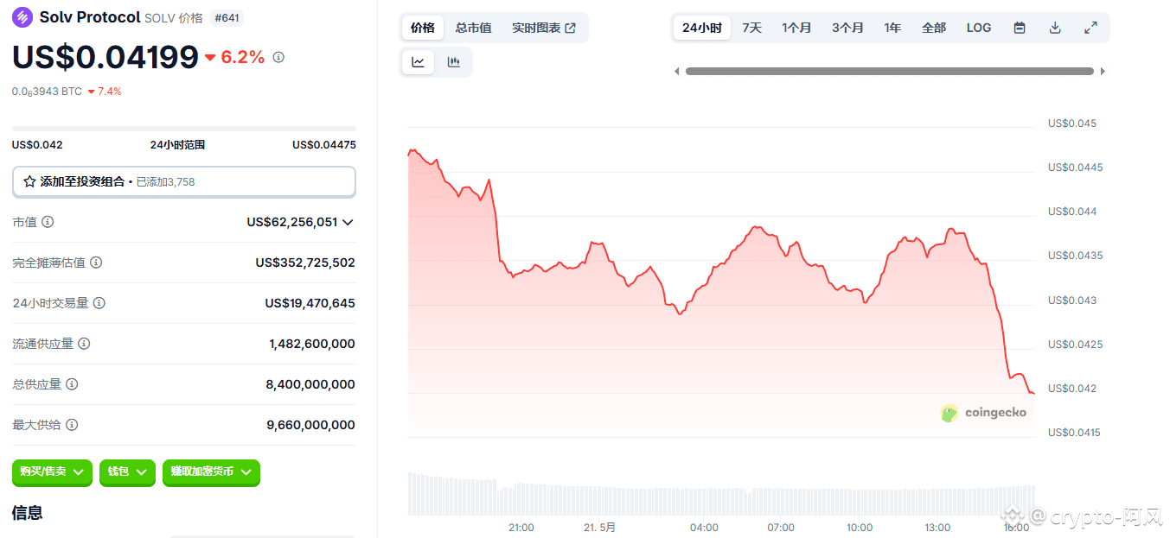This screenshot has width=1170, height=538.
Task: Click the 8,400,000,000 total supply value
Action: click(x=310, y=384)
